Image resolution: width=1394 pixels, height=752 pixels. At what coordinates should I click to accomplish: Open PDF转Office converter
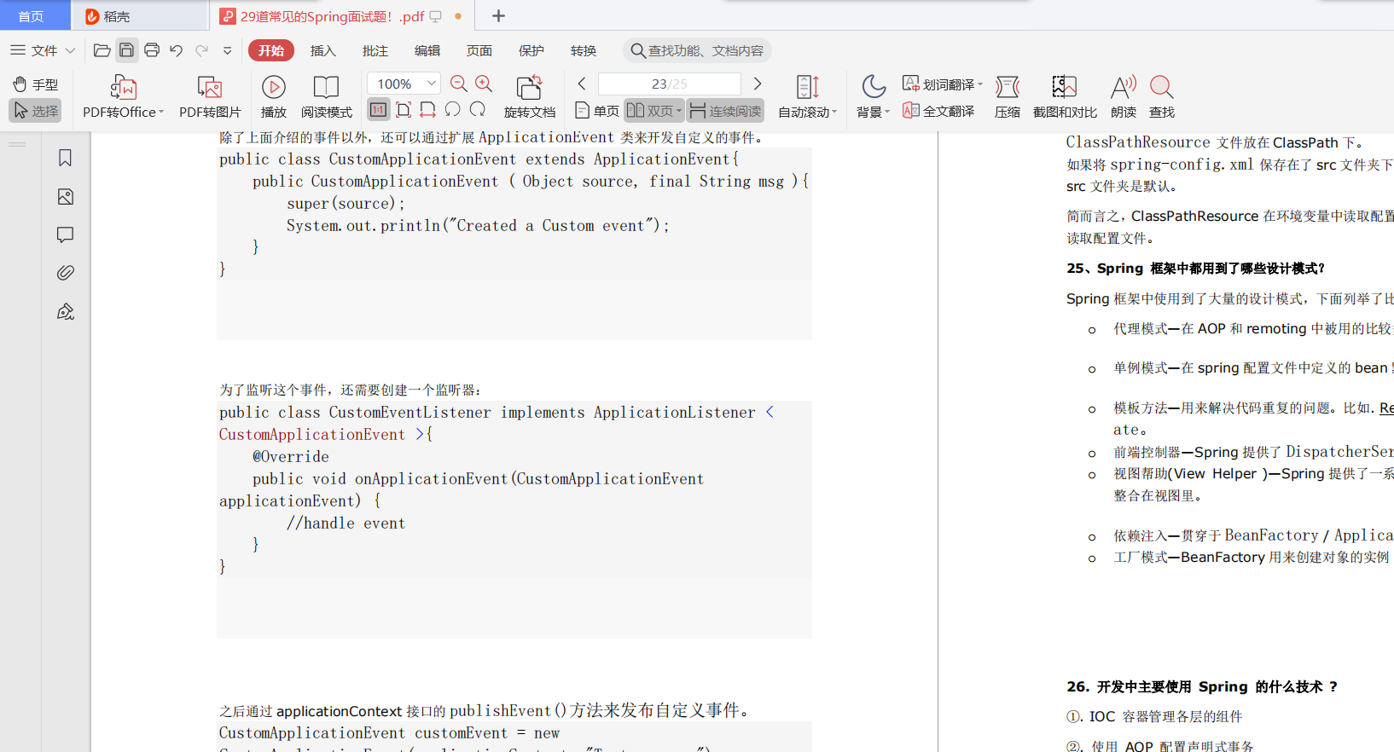pos(123,96)
